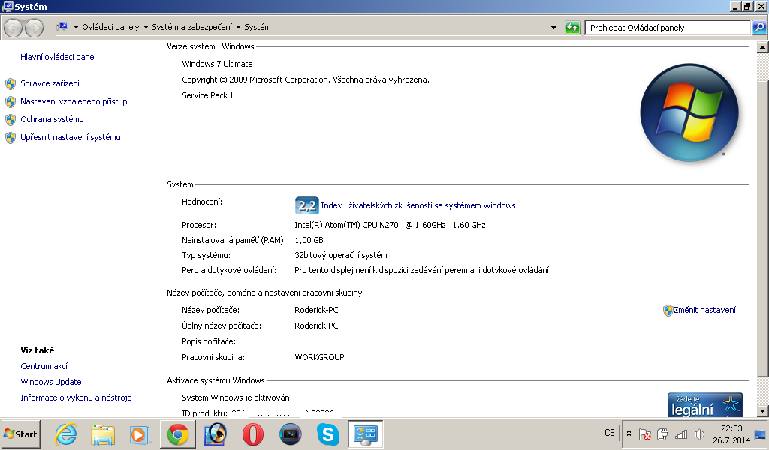Click Systém Windows je aktivován text
Viewport: 769px width, 450px height.
[x=237, y=397]
